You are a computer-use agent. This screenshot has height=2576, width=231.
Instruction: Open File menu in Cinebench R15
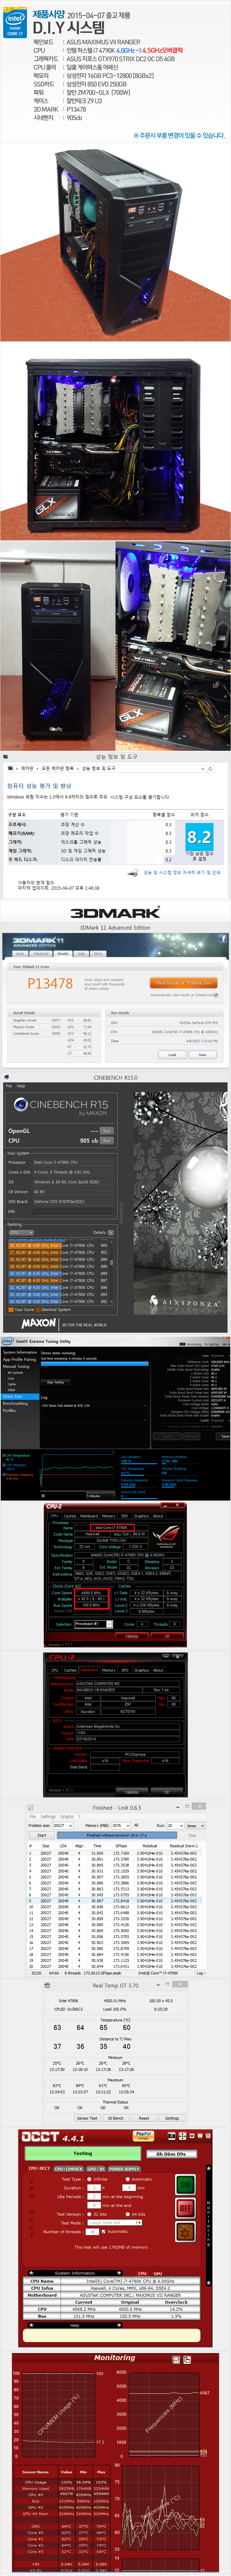(9, 1086)
